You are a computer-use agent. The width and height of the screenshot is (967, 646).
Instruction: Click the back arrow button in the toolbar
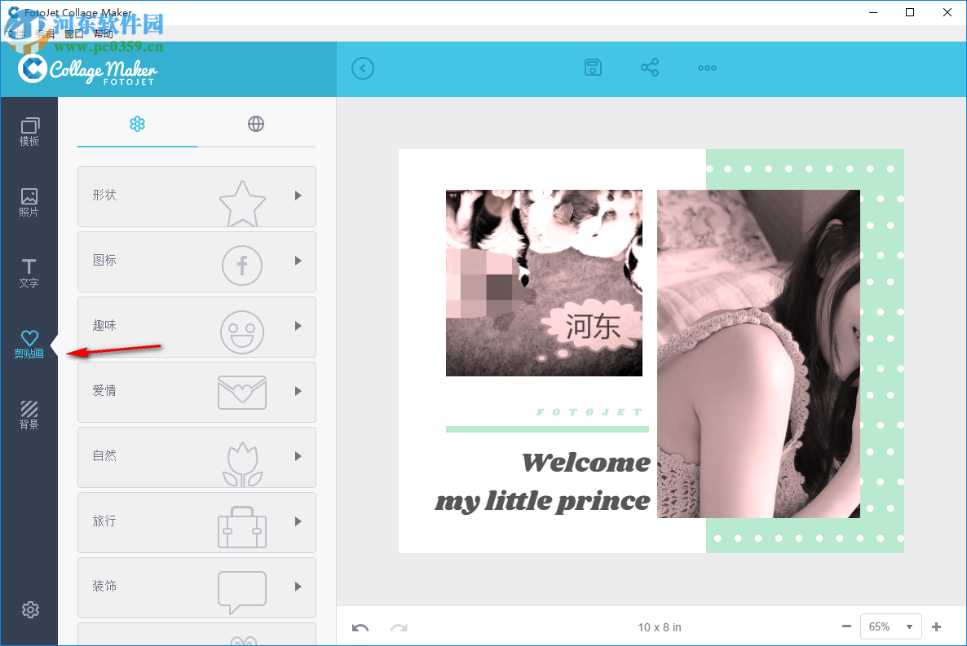[x=363, y=68]
